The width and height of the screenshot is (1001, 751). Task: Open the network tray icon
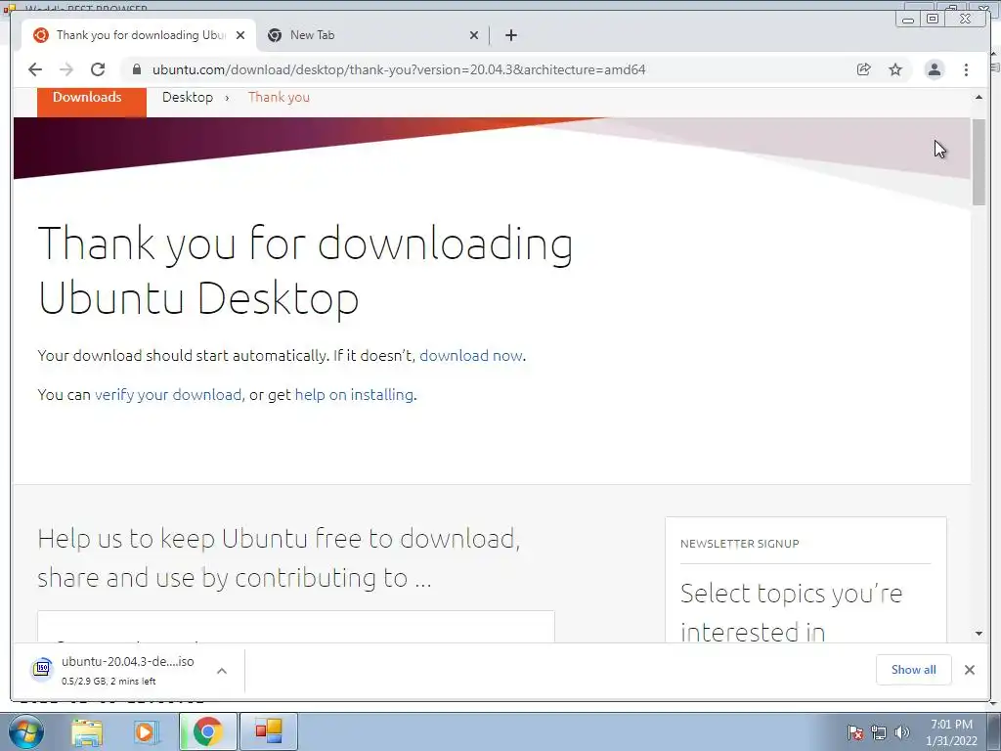pos(879,732)
